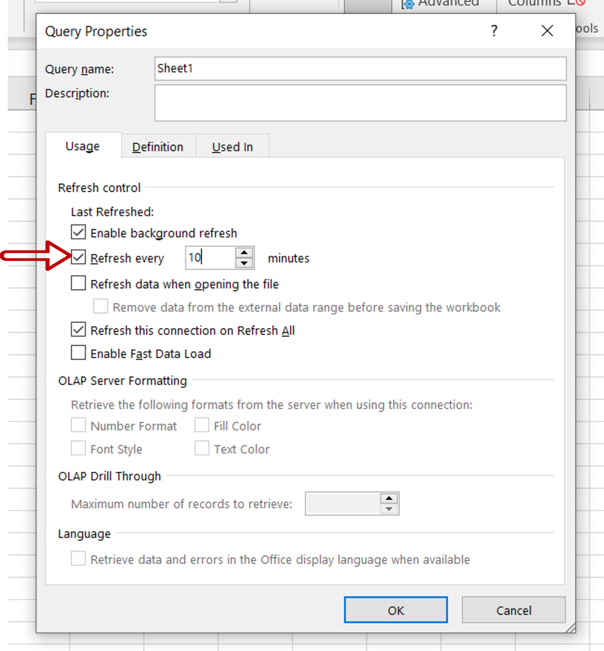Toggle Enable background refresh checkbox

(79, 232)
